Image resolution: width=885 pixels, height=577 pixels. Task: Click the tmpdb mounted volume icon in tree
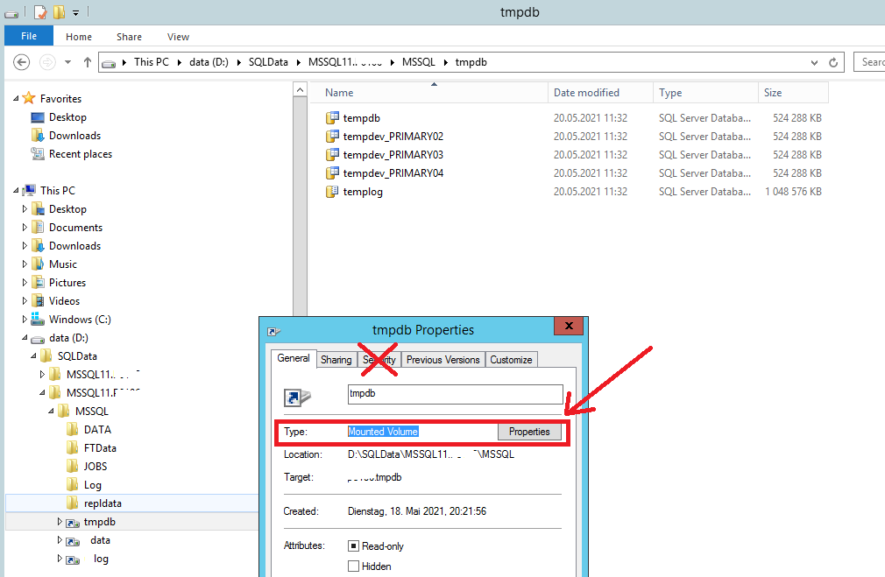[x=73, y=523]
